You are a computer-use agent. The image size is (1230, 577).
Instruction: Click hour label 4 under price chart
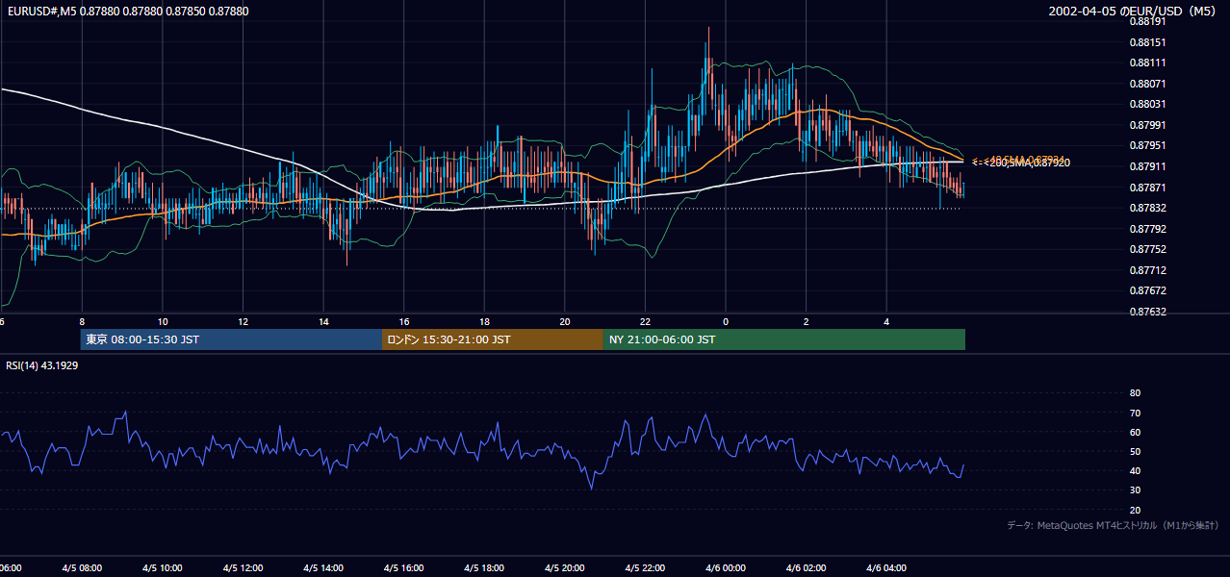(886, 321)
